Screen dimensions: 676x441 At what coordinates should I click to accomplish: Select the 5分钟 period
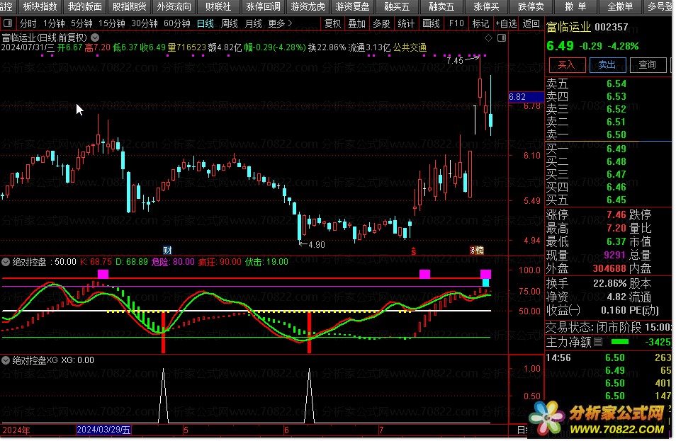81,23
